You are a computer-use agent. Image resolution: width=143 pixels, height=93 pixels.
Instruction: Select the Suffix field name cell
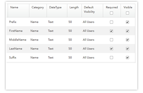(13, 57)
